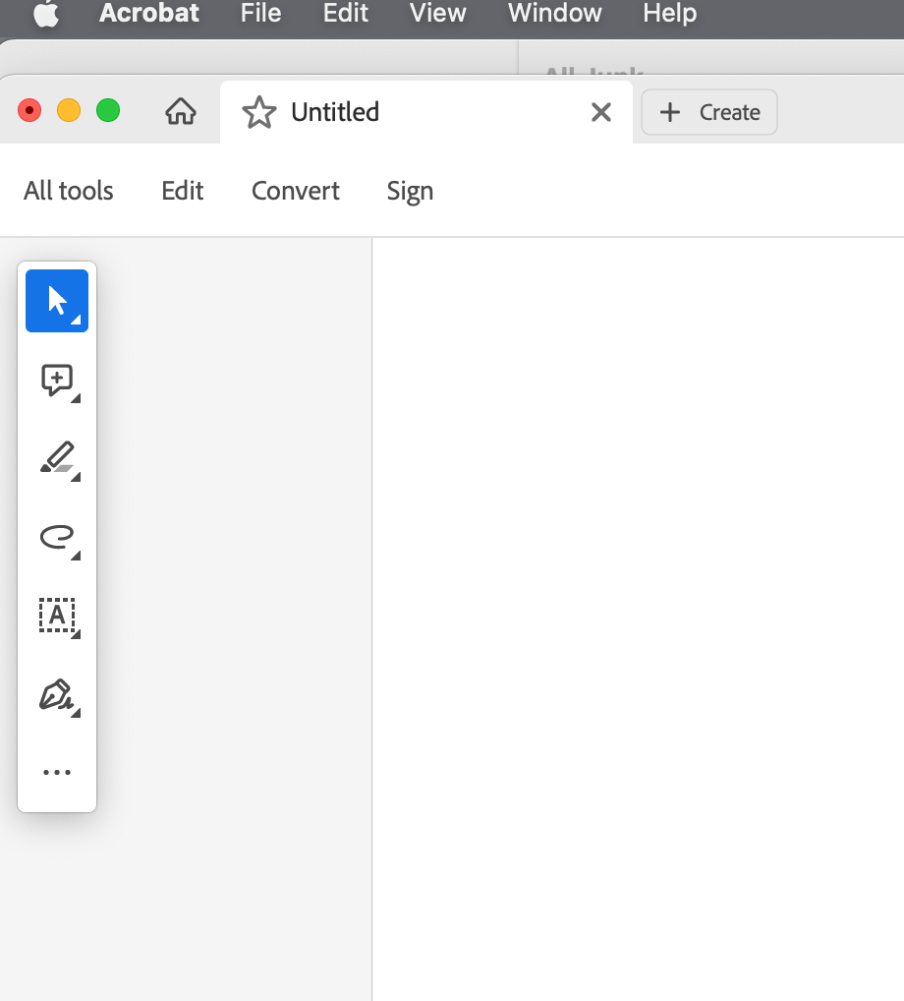Screen dimensions: 904x1001
Task: Open the File menu
Action: [x=259, y=14]
